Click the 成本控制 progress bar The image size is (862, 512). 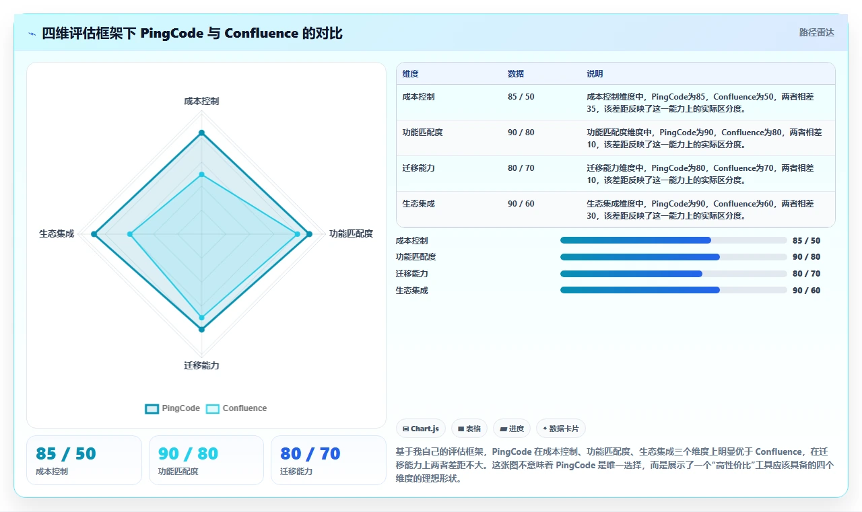coord(673,240)
